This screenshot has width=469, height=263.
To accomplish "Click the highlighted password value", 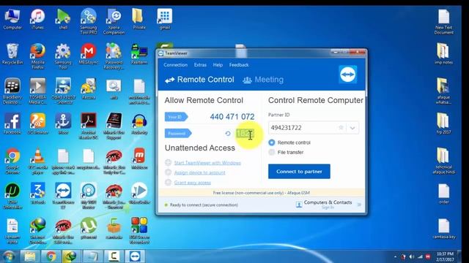I will pyautogui.click(x=245, y=134).
